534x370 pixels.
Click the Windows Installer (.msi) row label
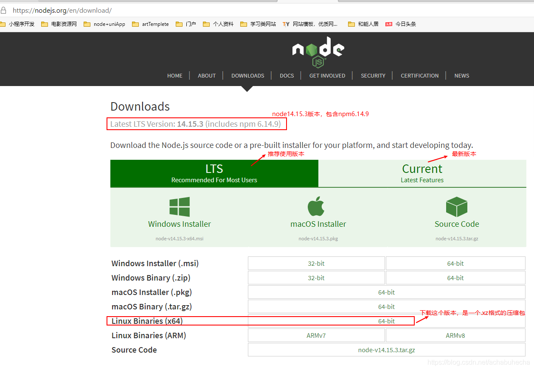[x=155, y=263]
